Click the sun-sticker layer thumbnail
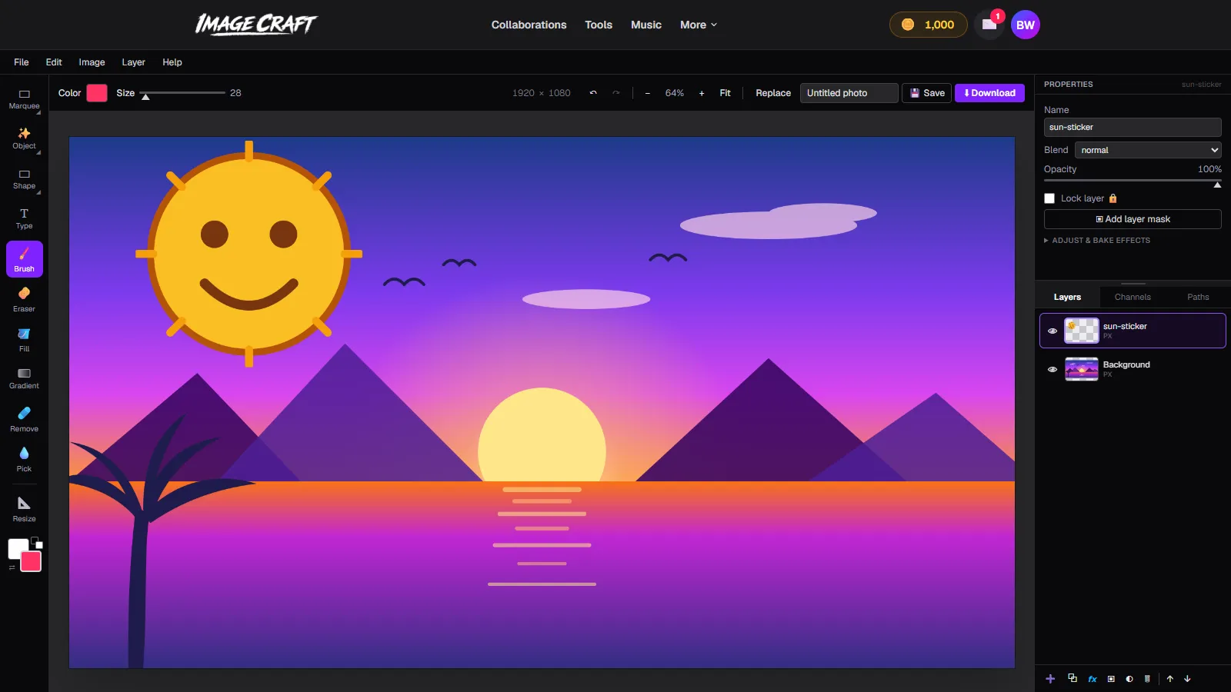The width and height of the screenshot is (1231, 692). pos(1082,331)
